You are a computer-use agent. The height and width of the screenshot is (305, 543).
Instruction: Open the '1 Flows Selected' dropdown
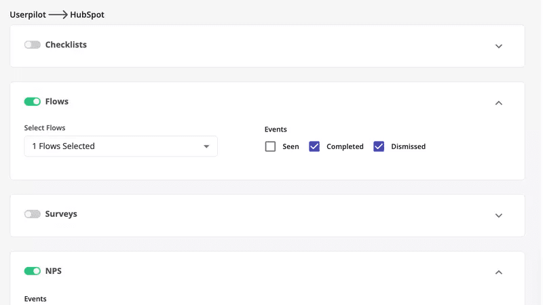[x=115, y=146]
